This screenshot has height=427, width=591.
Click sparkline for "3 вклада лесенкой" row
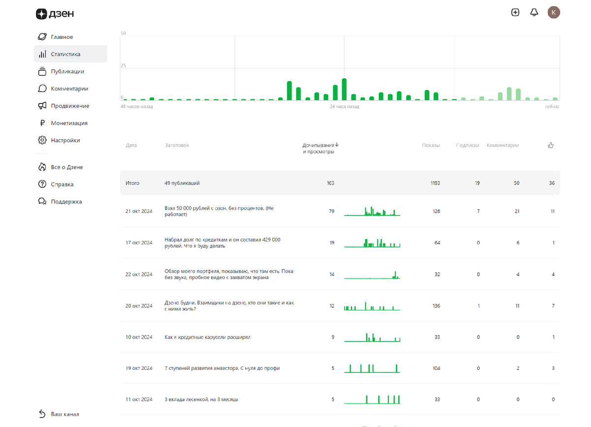click(372, 399)
